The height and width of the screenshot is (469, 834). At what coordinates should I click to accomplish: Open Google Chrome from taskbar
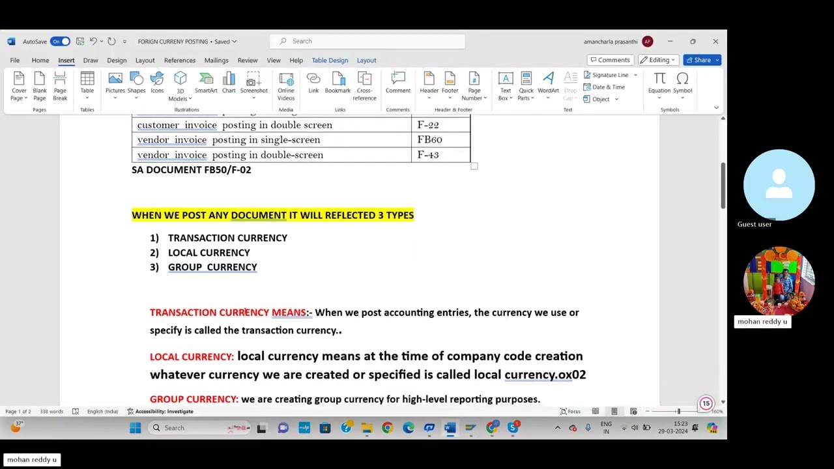387,428
